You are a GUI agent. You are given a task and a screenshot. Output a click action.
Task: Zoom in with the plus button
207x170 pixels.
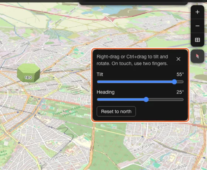point(197,12)
